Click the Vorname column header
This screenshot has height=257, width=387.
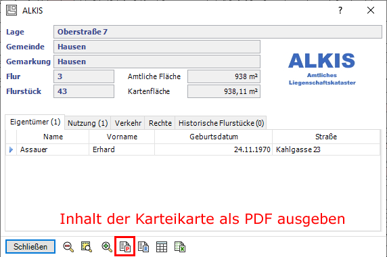coord(122,137)
